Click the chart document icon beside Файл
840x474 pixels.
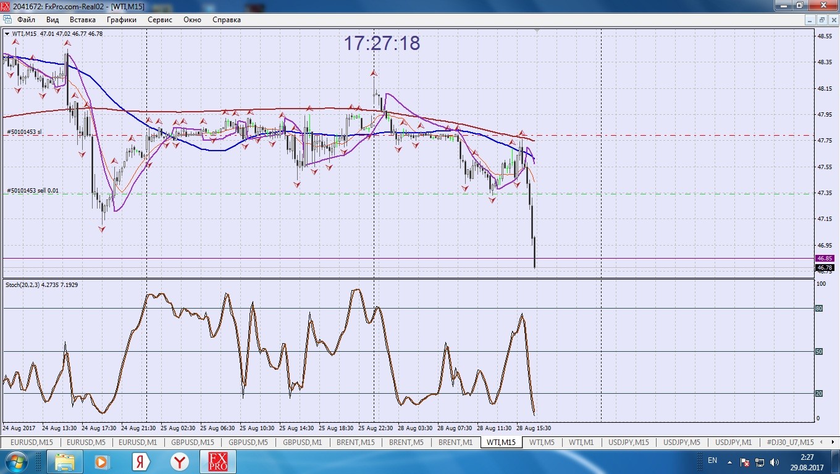7,20
